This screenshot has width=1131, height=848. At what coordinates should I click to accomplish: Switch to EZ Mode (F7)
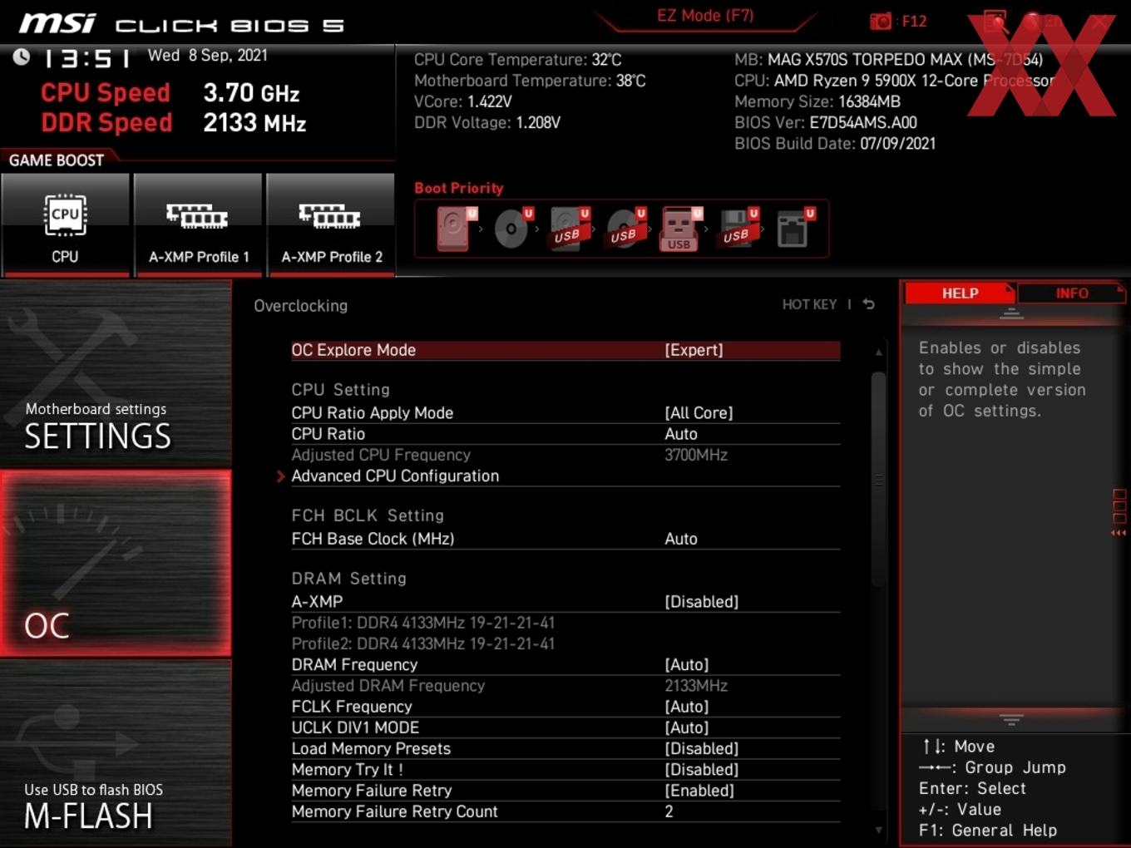[705, 15]
